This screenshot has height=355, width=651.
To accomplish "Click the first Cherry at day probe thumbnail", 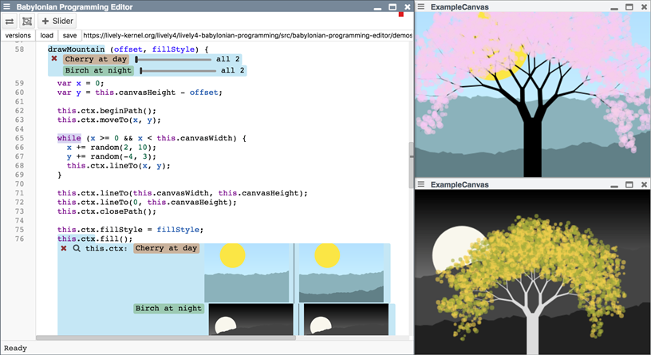I will pyautogui.click(x=247, y=272).
